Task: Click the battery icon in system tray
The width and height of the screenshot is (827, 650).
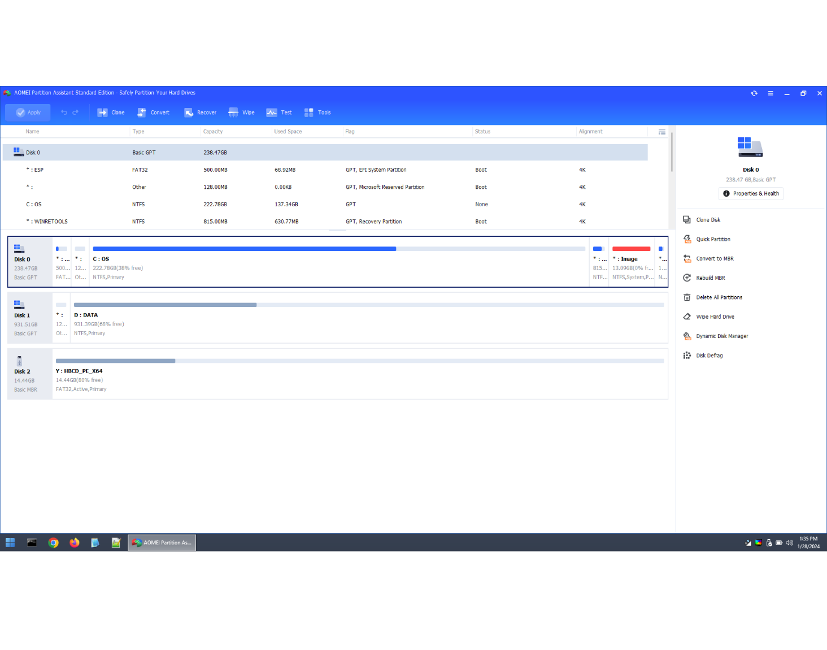Action: click(779, 543)
